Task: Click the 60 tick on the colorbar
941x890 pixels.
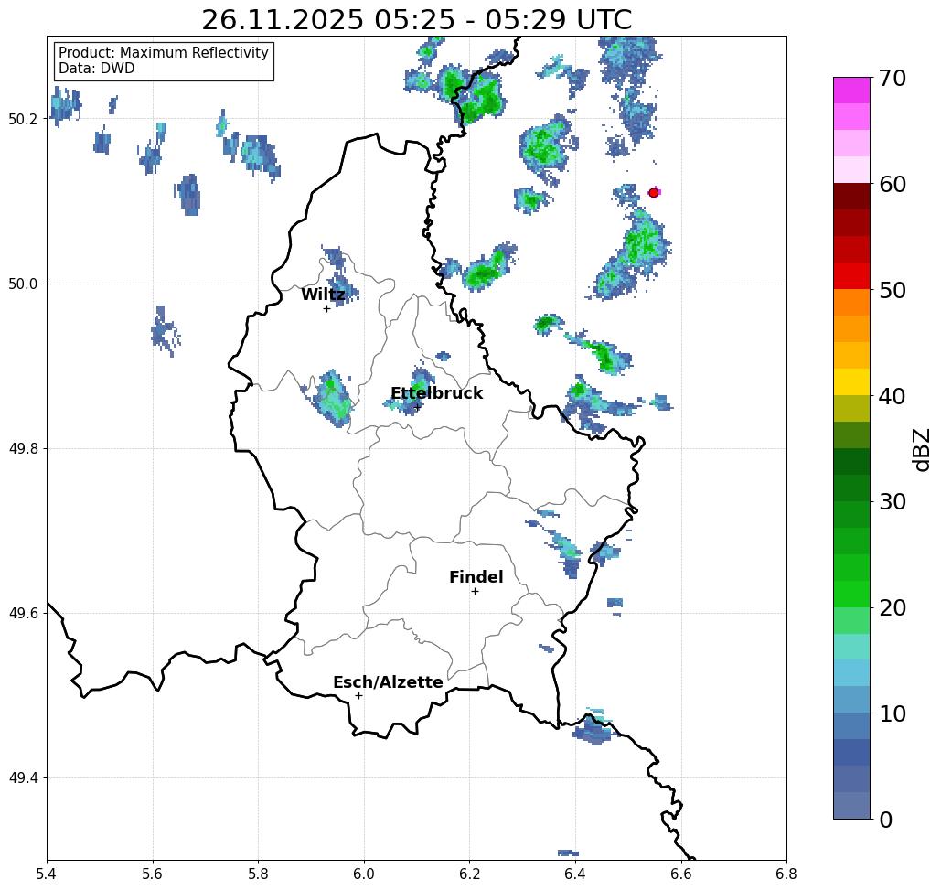Action: (x=892, y=184)
